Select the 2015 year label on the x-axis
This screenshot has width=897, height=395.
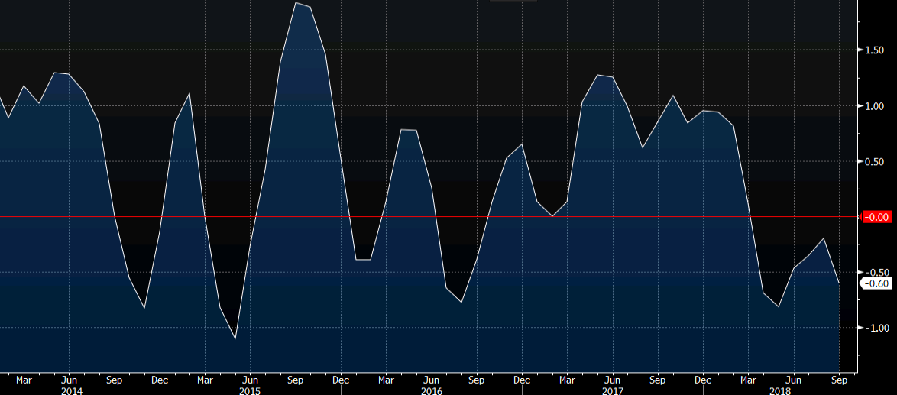point(250,390)
